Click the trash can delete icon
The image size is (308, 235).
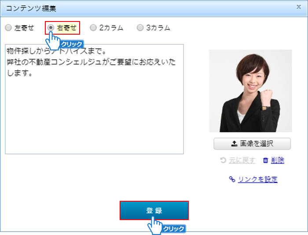(265, 160)
